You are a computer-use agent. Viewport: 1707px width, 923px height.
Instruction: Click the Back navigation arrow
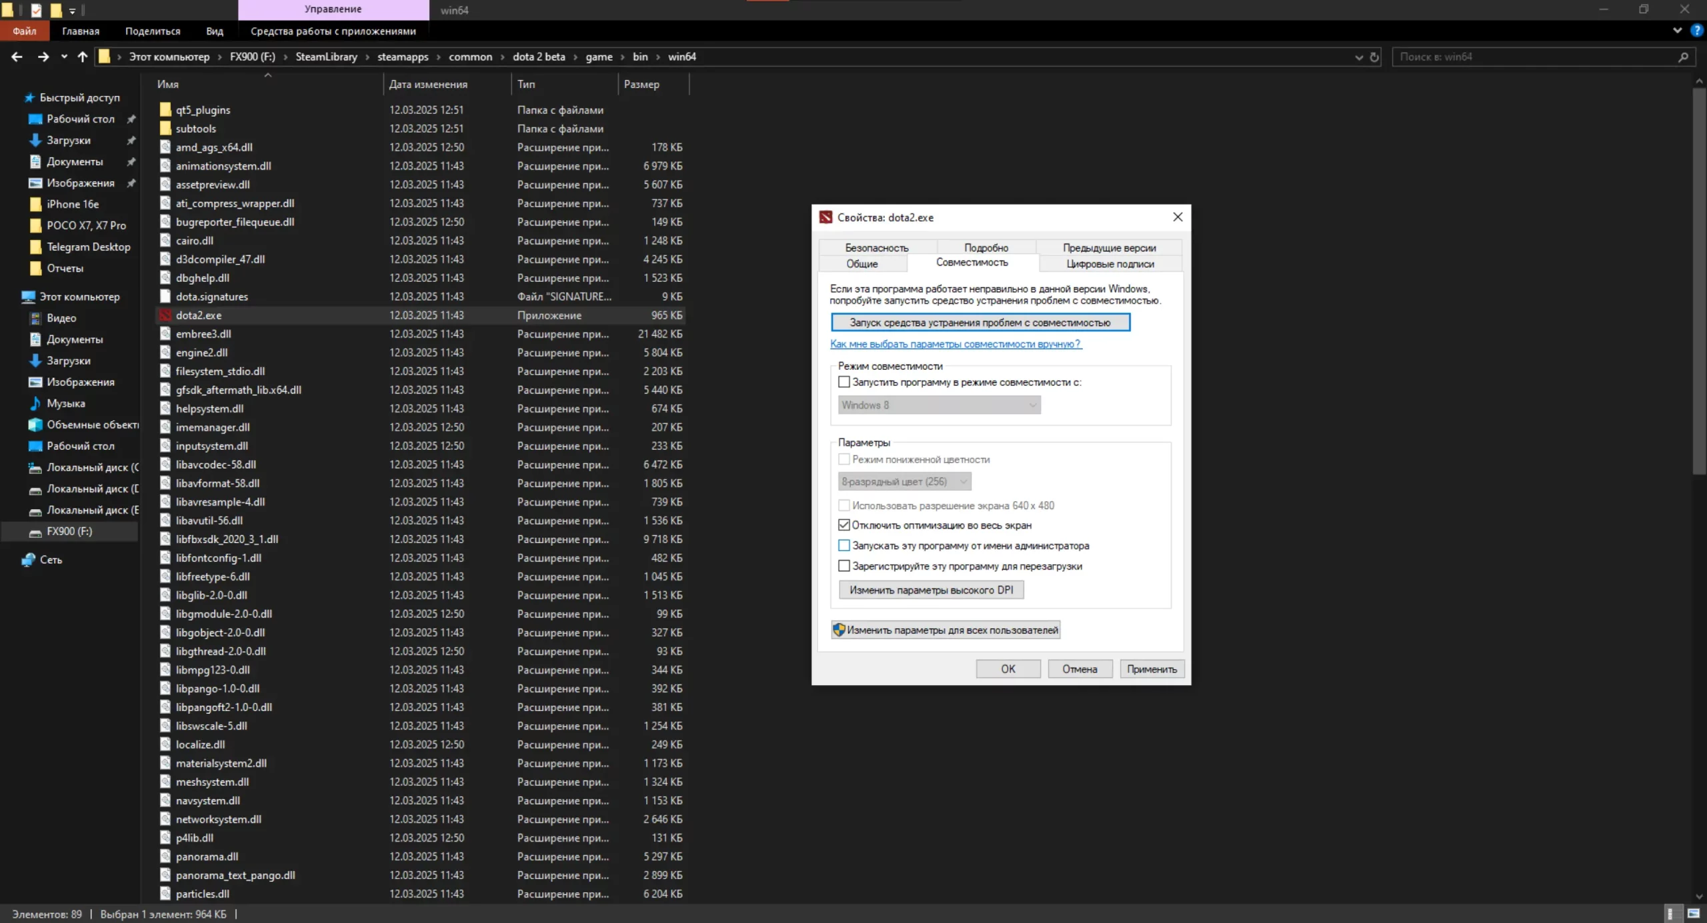tap(17, 57)
